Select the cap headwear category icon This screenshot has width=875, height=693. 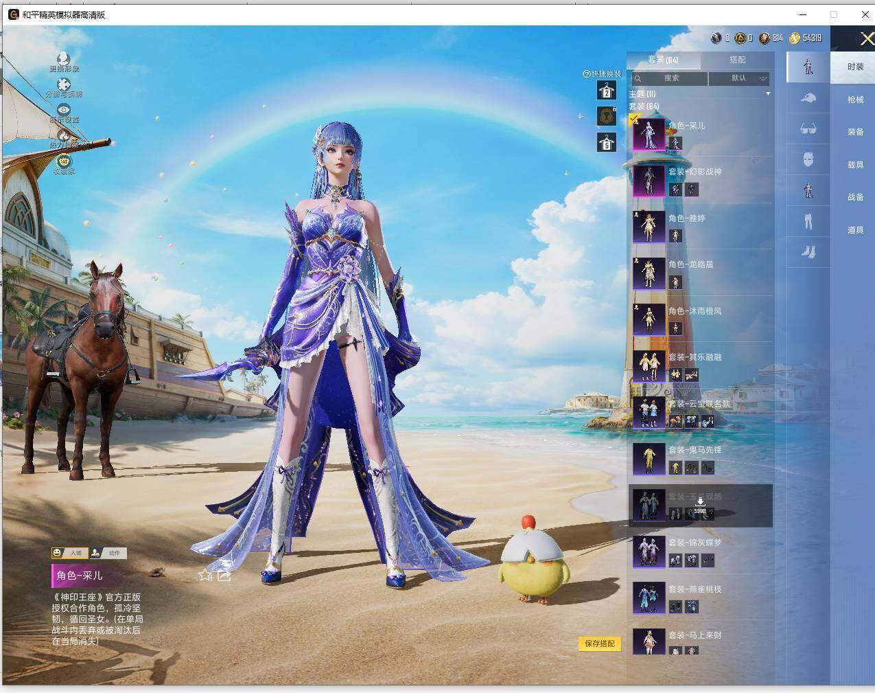pos(808,98)
